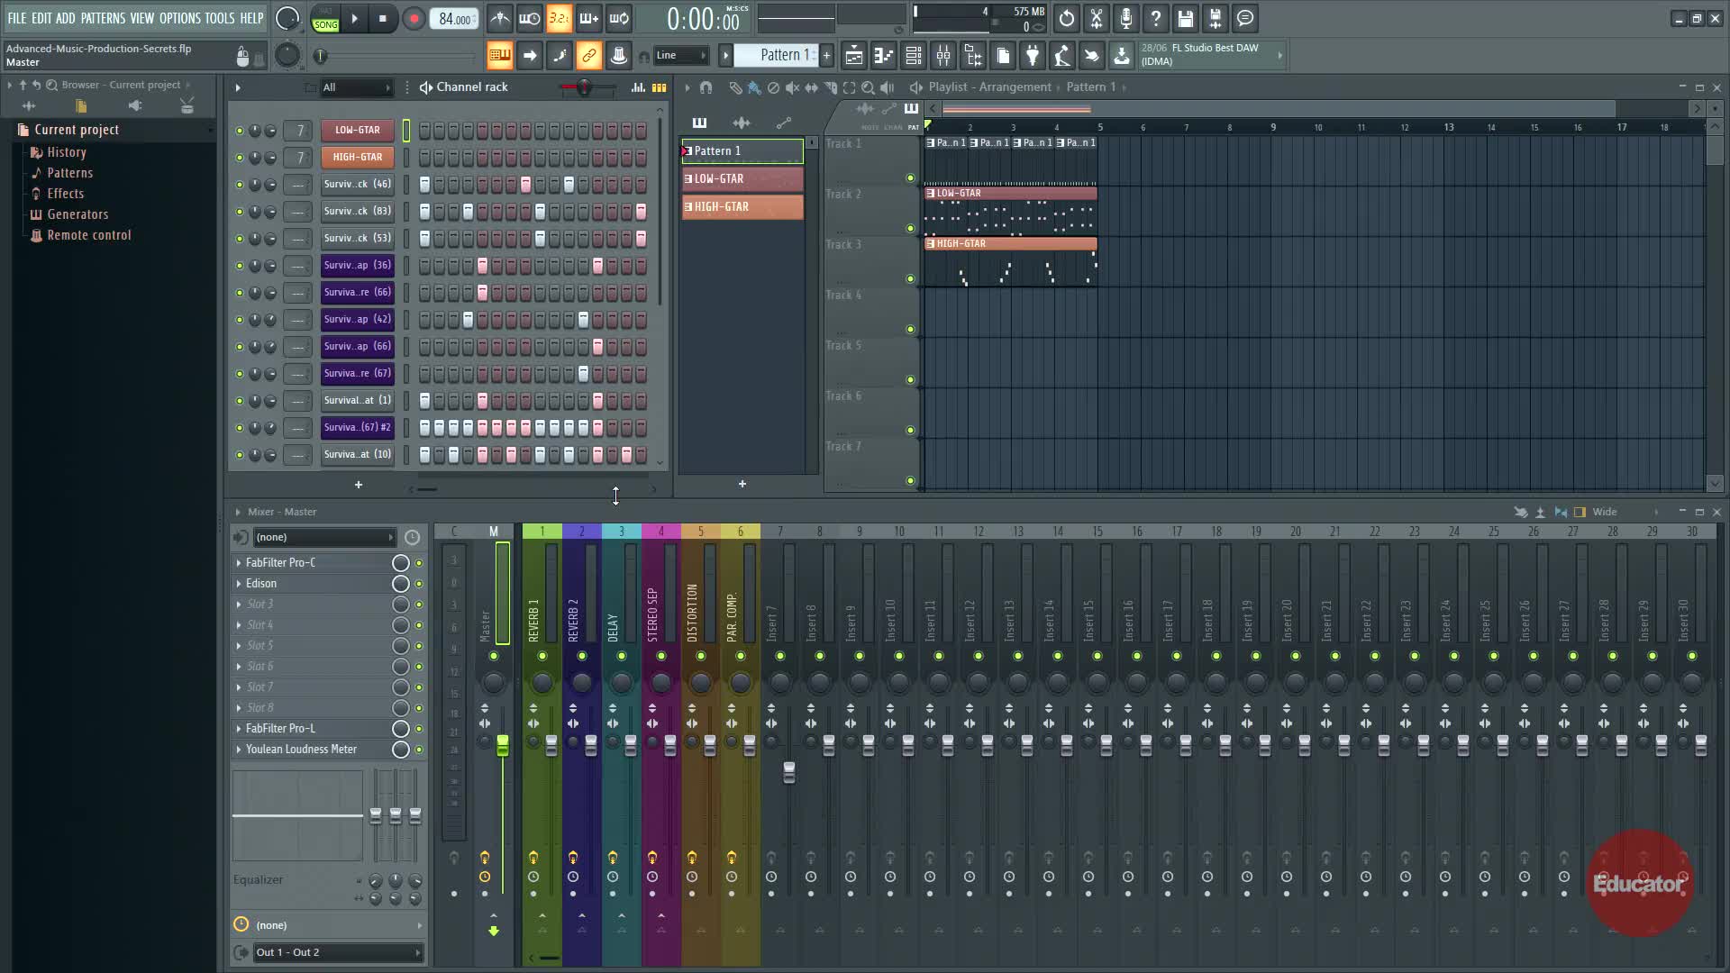Open the Mixer view icon
Image resolution: width=1730 pixels, height=973 pixels.
point(943,56)
